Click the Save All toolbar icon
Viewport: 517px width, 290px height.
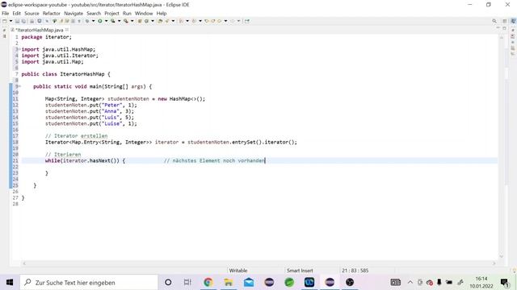pyautogui.click(x=23, y=21)
